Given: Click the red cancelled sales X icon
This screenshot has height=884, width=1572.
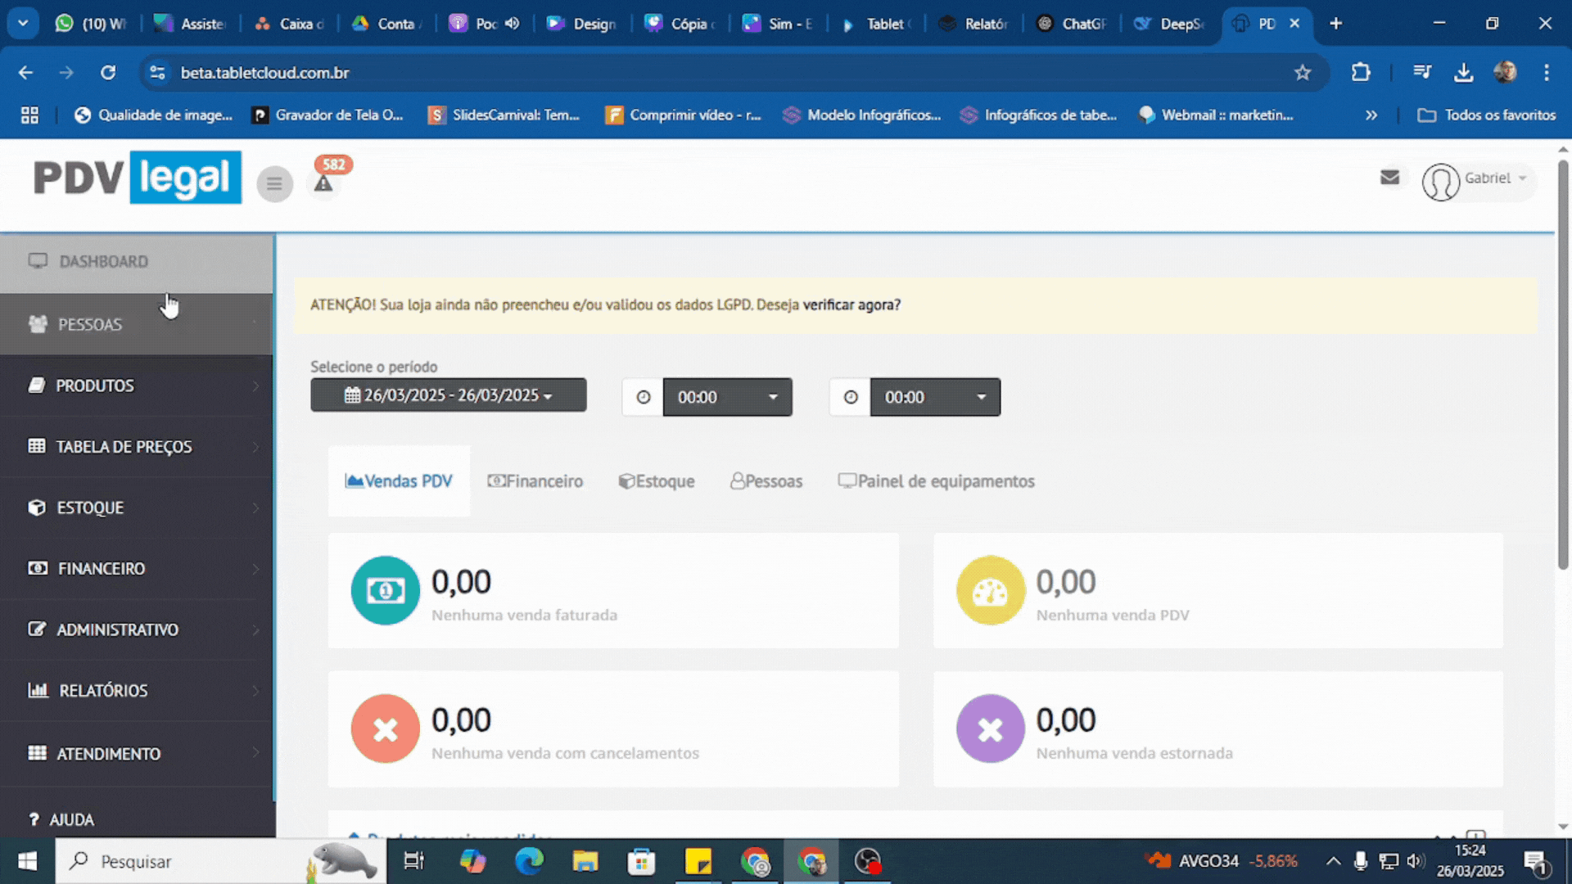Looking at the screenshot, I should pos(385,728).
